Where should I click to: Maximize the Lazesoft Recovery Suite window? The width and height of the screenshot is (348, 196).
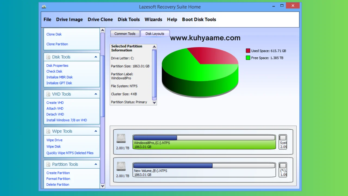pyautogui.click(x=282, y=5)
